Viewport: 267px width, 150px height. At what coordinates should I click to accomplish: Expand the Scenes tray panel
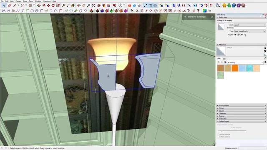[x=241, y=116]
